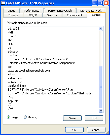Select the Memory radio button

30,117
